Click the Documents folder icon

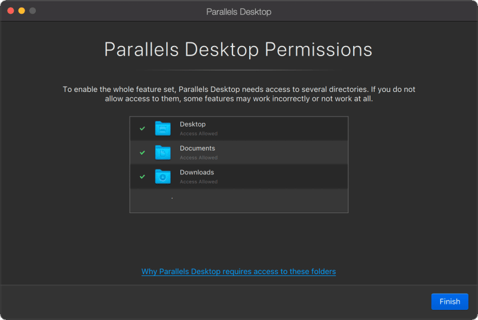click(163, 152)
